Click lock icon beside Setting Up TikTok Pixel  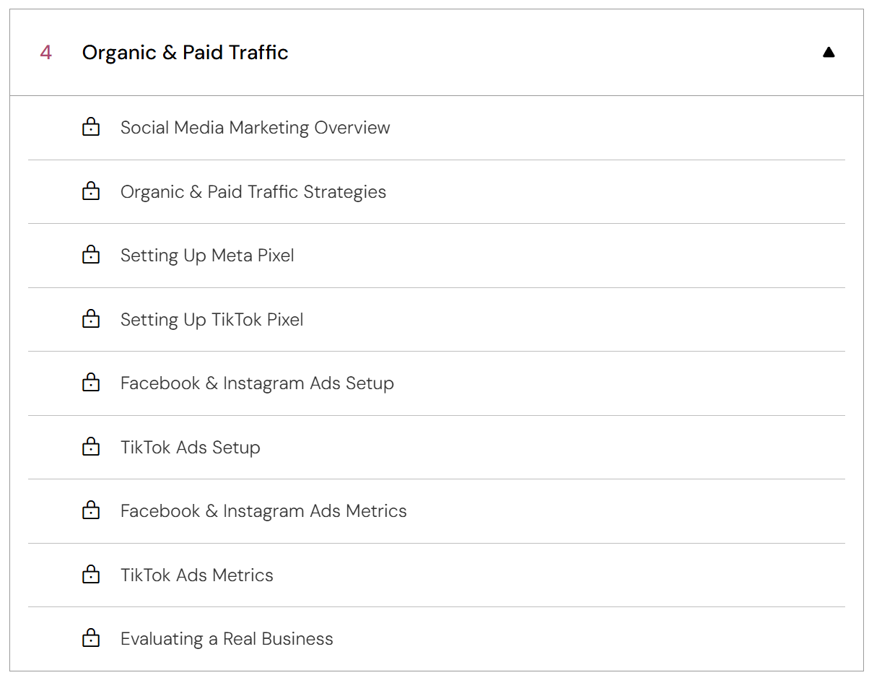91,320
